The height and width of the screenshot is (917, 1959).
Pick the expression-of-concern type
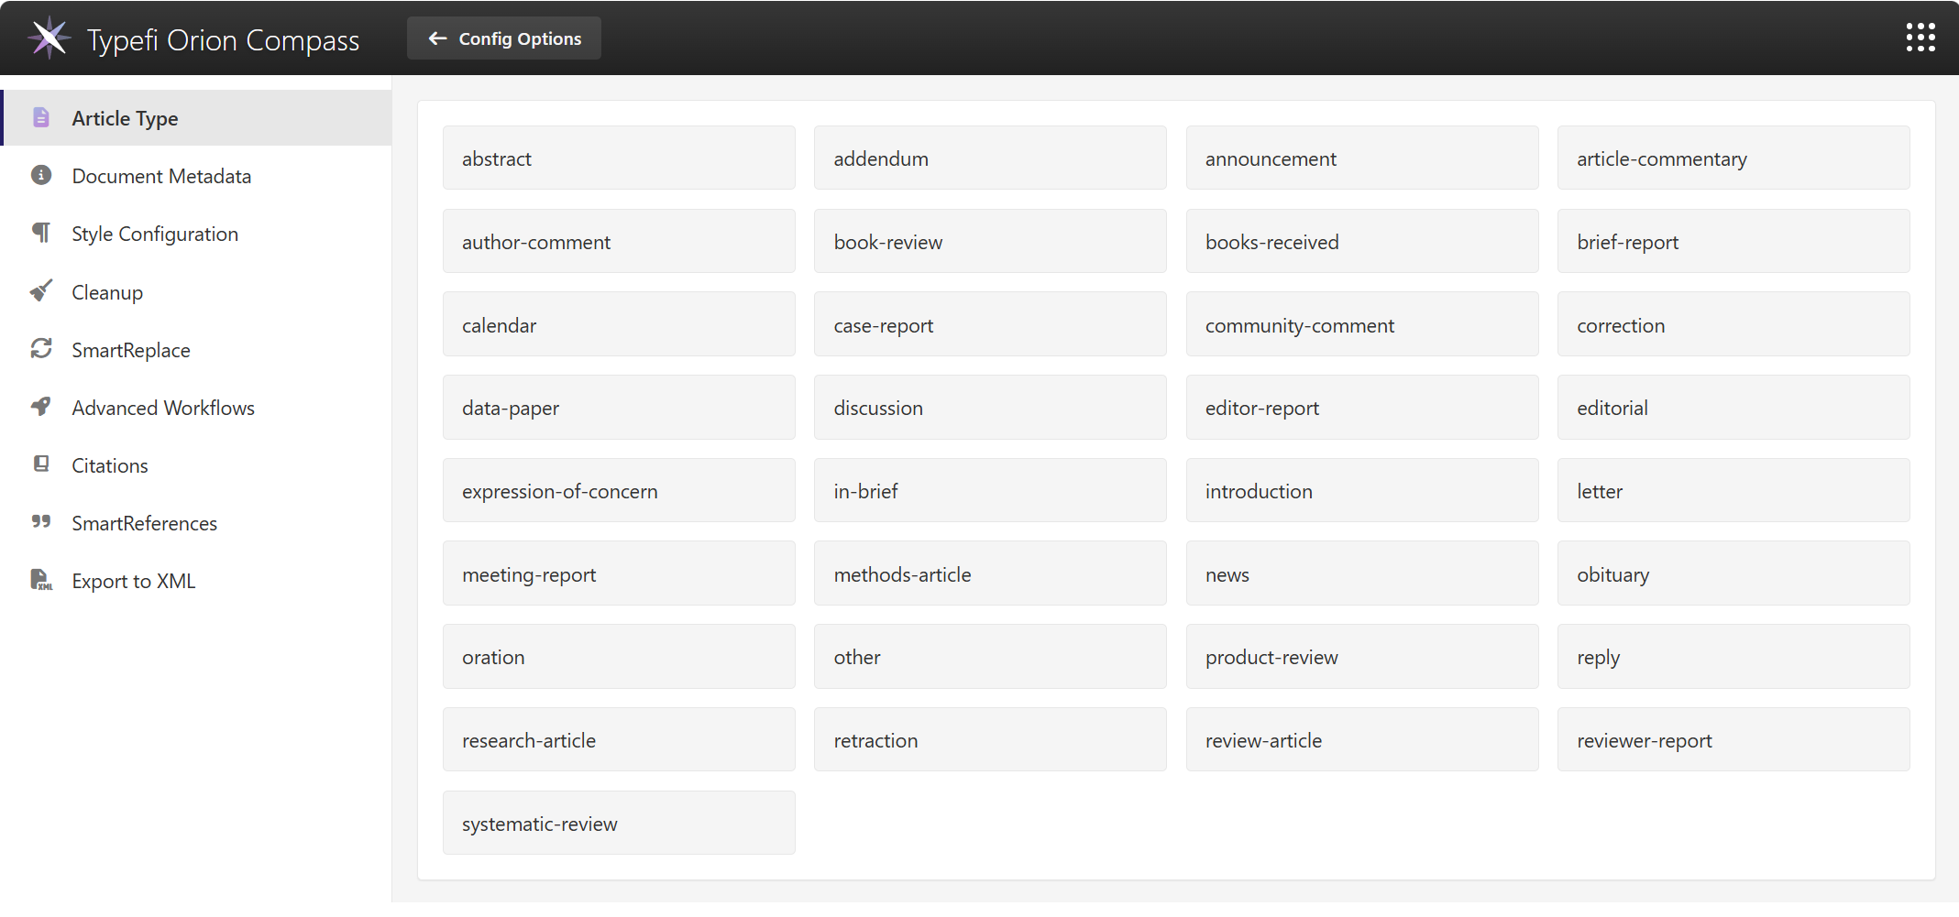click(x=619, y=490)
